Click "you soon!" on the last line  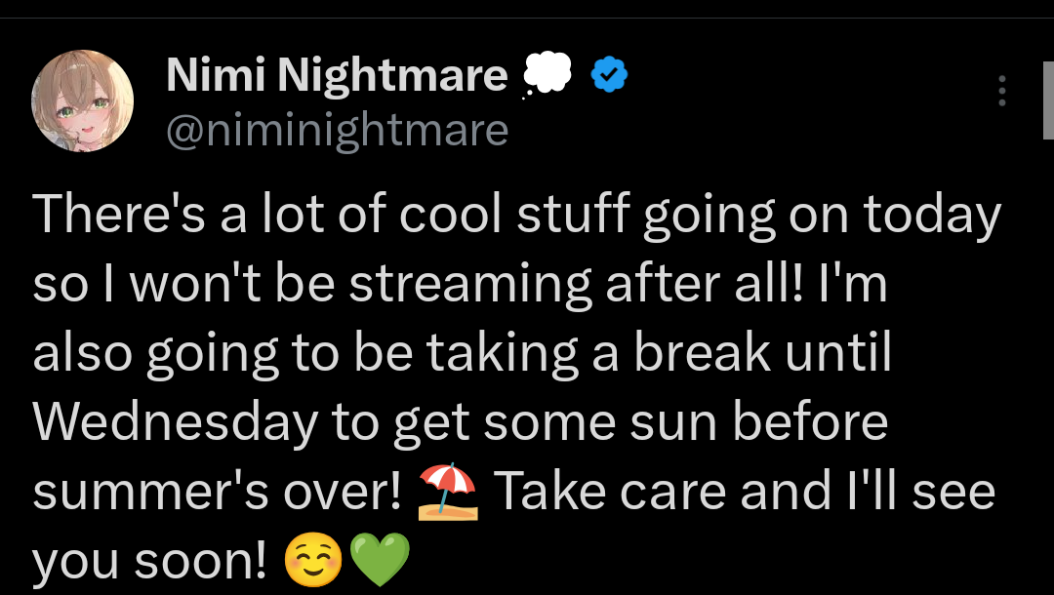click(x=149, y=561)
